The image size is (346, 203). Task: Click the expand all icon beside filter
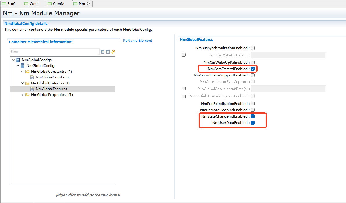pos(108,52)
